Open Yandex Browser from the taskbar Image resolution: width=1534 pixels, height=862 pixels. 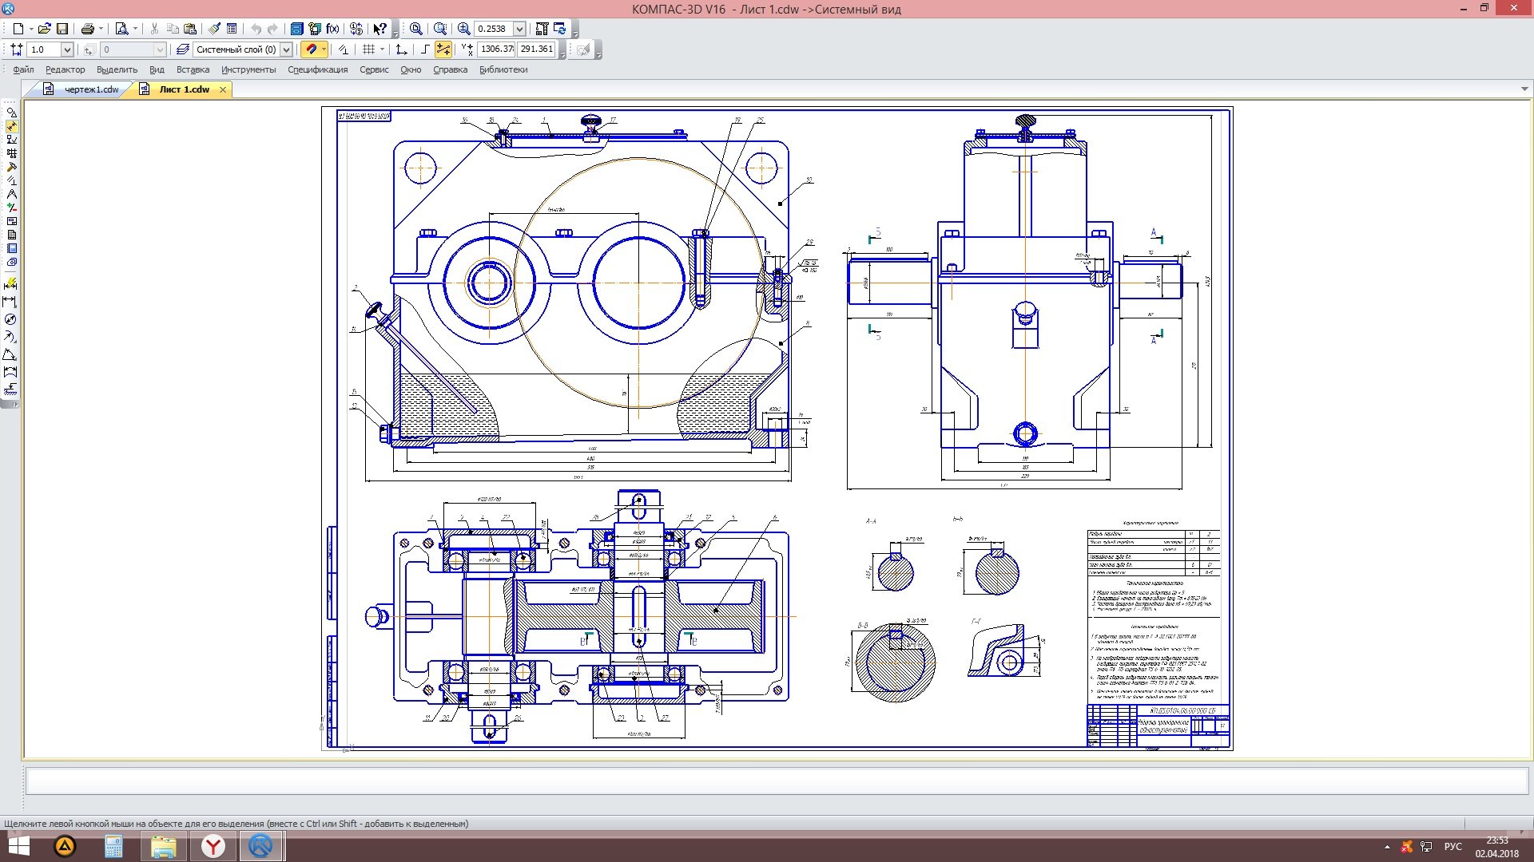tap(213, 846)
